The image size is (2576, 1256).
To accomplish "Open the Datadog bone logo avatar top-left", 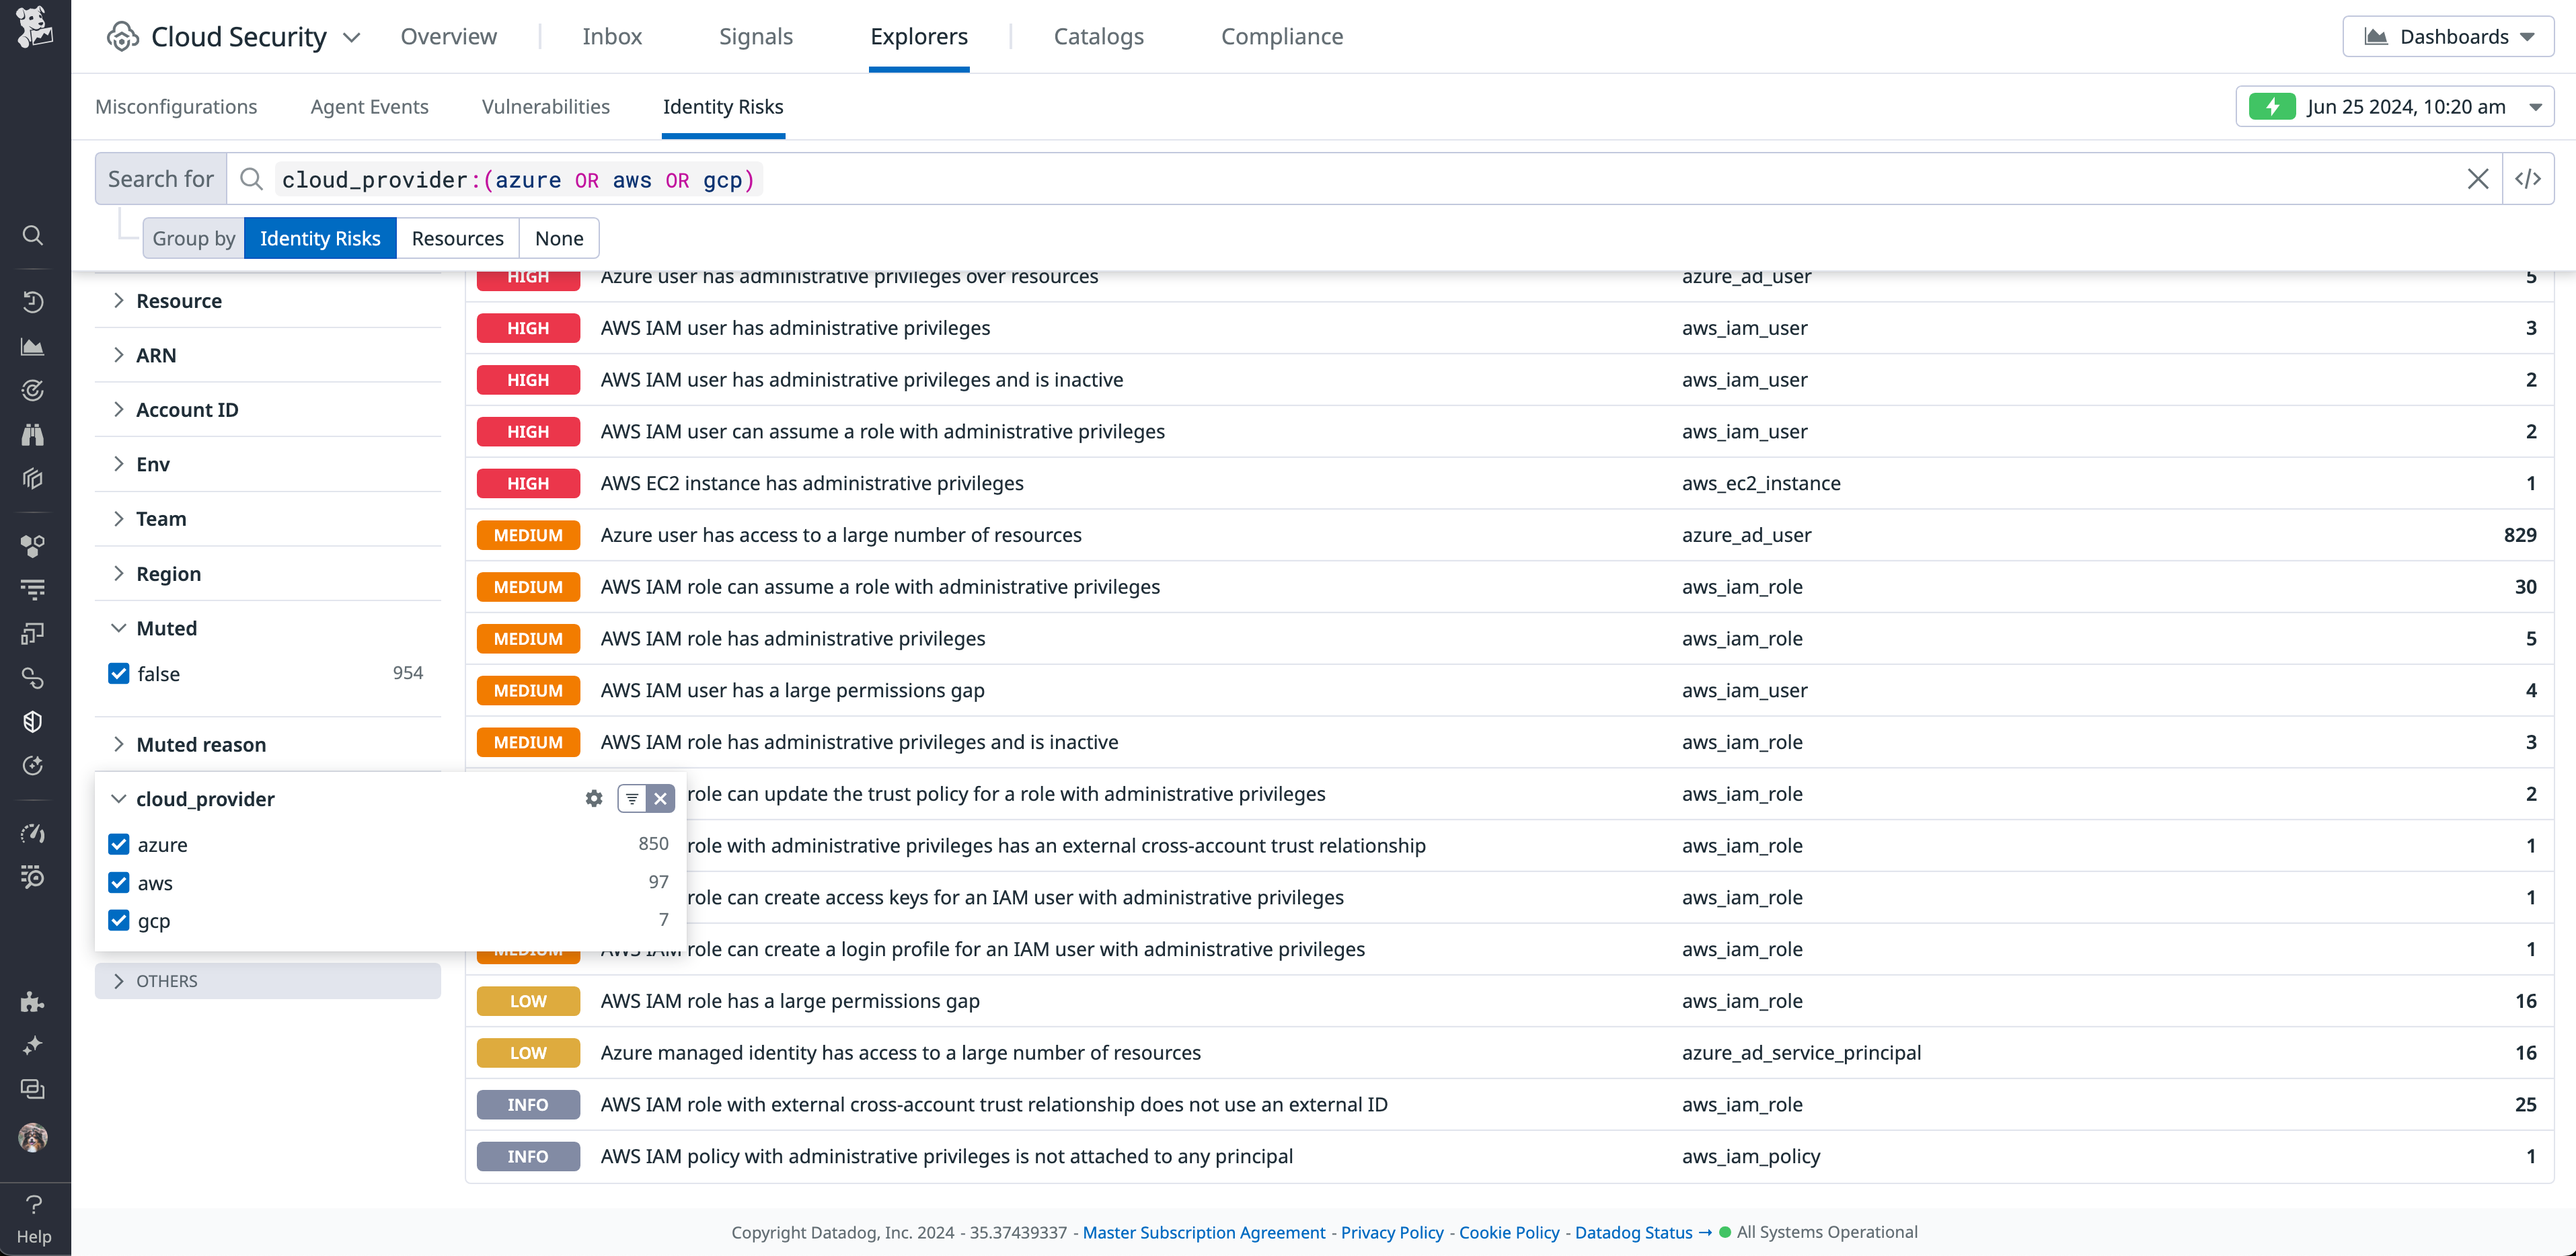I will point(34,28).
